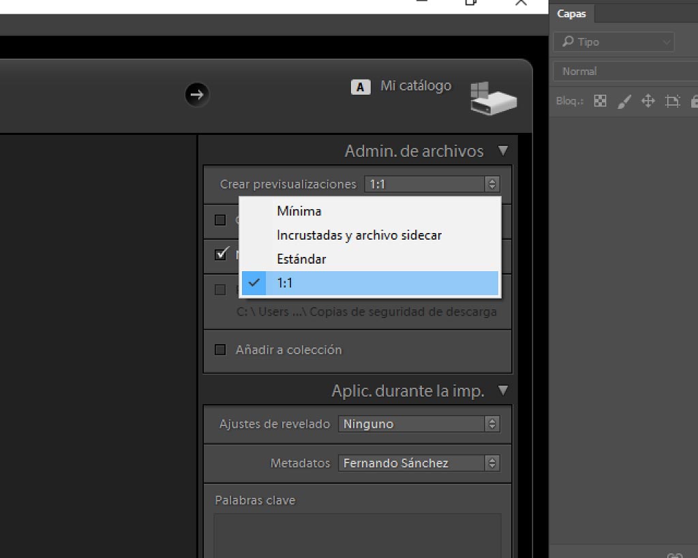
Task: Open the Tipo filter dropdown in Capas
Action: pyautogui.click(x=614, y=42)
